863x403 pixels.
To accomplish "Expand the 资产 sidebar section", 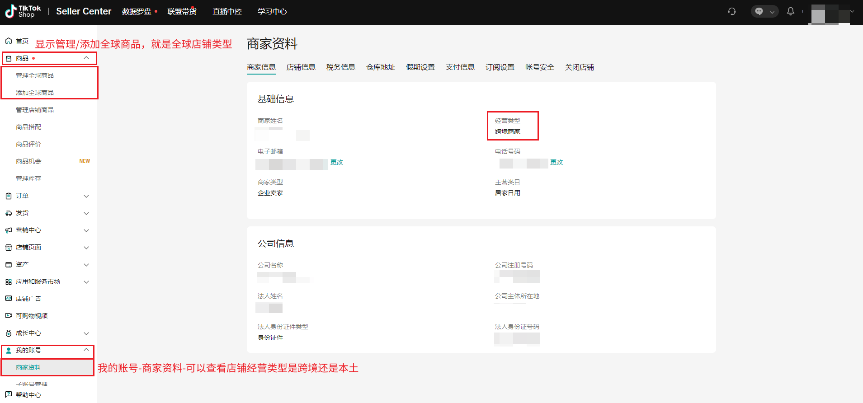I will coord(86,265).
